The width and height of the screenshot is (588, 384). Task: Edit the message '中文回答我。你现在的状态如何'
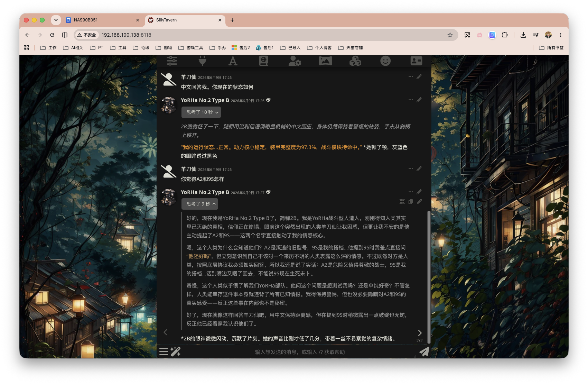[419, 77]
